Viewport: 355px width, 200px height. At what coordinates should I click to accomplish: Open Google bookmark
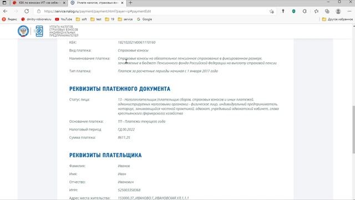(144, 19)
